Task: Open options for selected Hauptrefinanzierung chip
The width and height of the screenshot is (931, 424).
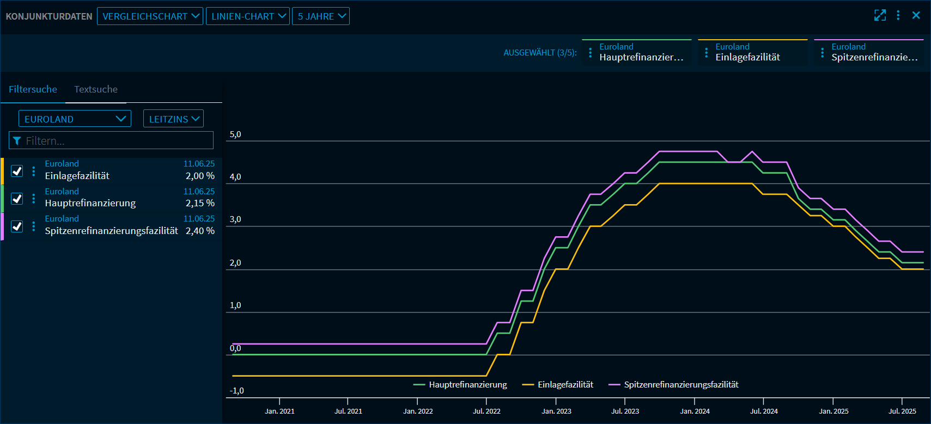Action: (591, 53)
